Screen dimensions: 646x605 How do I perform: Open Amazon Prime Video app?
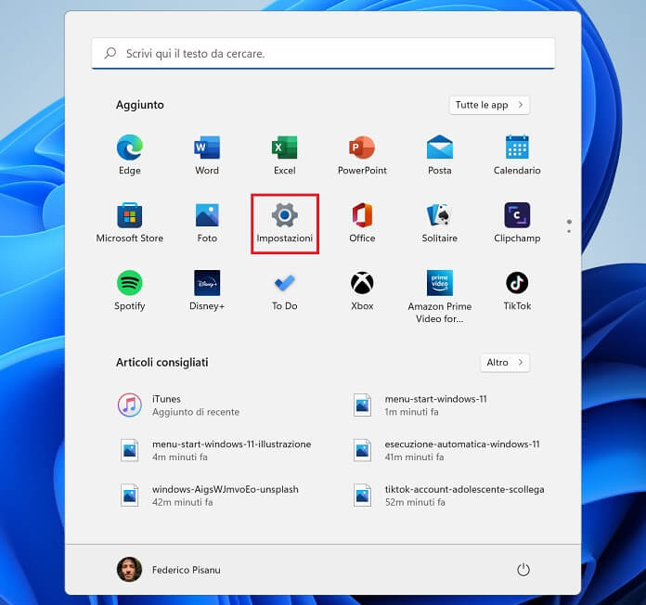[440, 297]
